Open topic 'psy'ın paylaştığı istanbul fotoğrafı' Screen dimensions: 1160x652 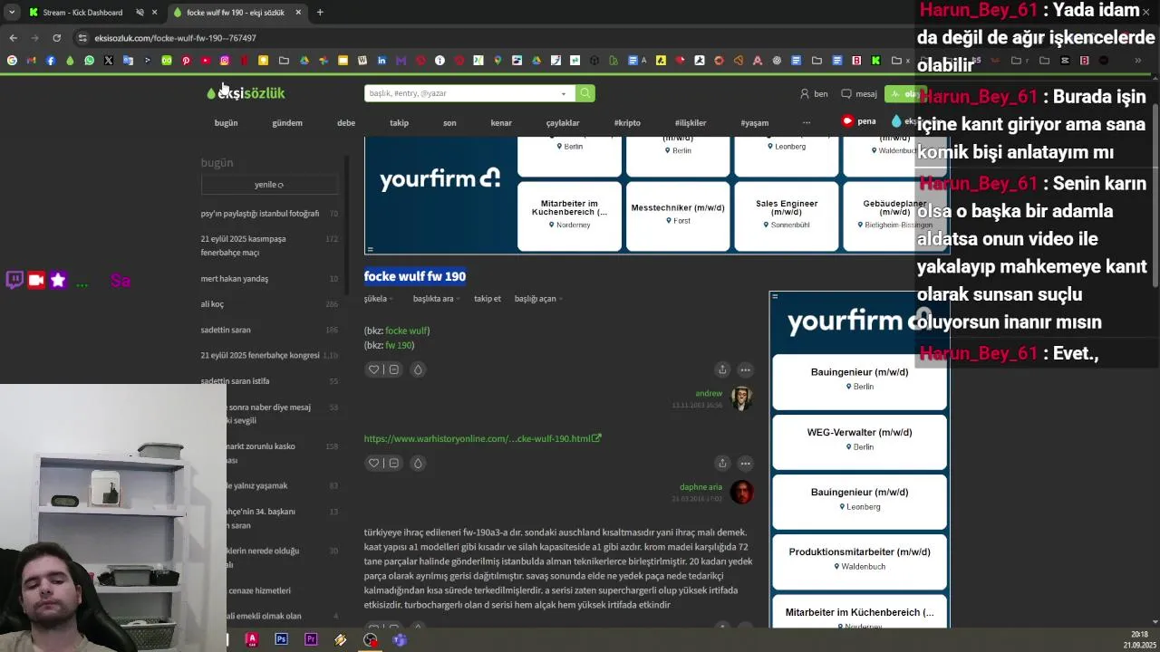point(260,214)
